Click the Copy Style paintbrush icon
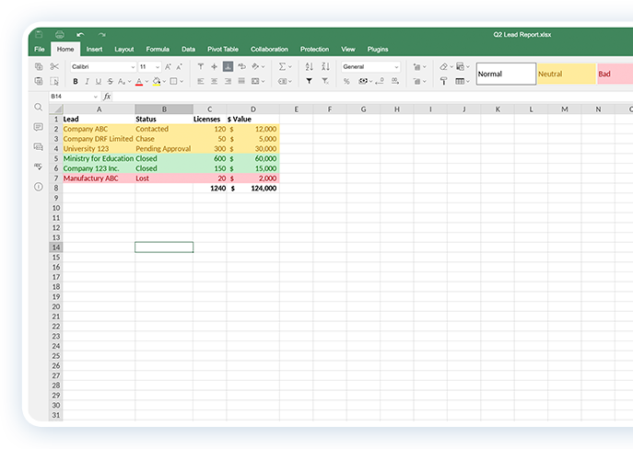 444,81
